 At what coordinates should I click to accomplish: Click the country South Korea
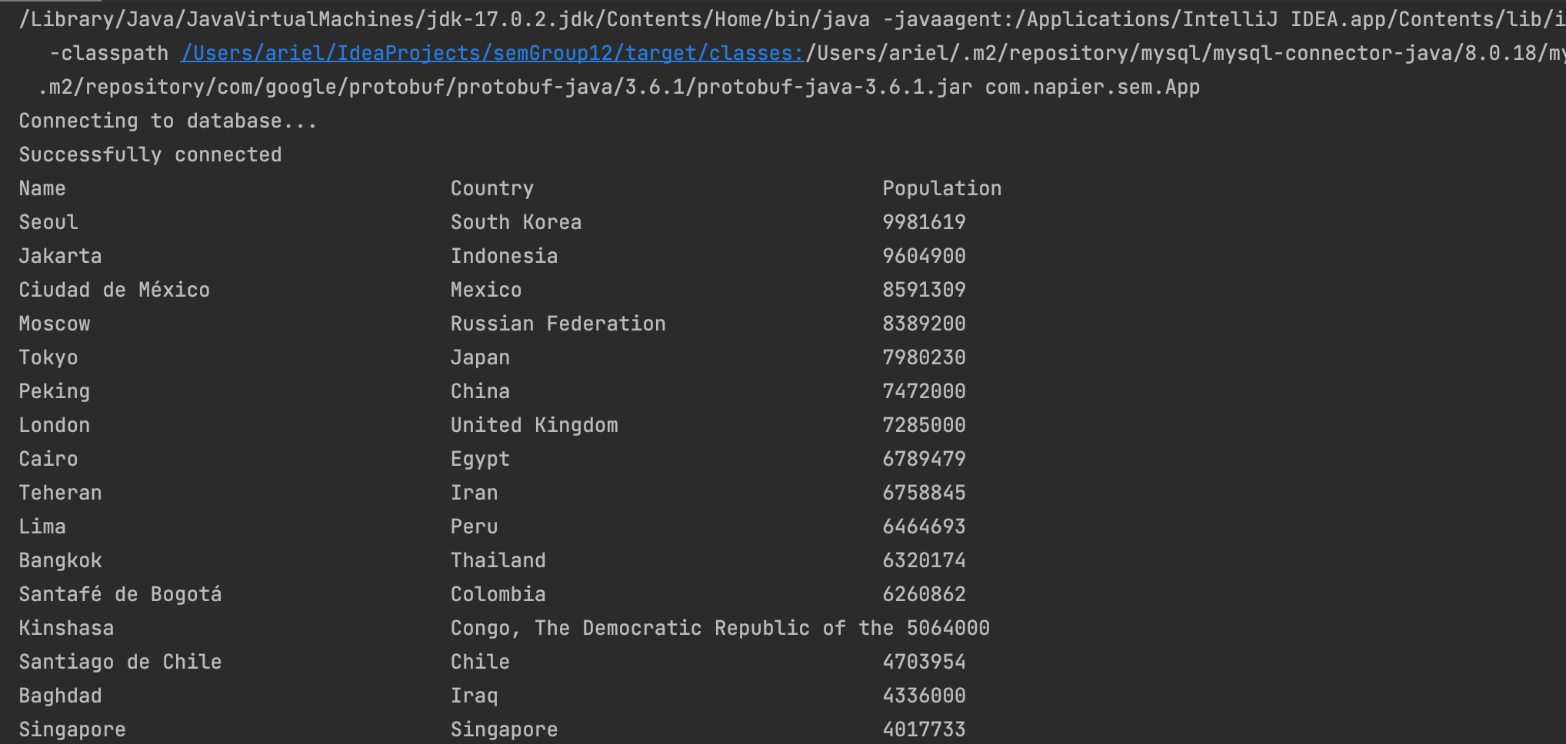(x=516, y=222)
